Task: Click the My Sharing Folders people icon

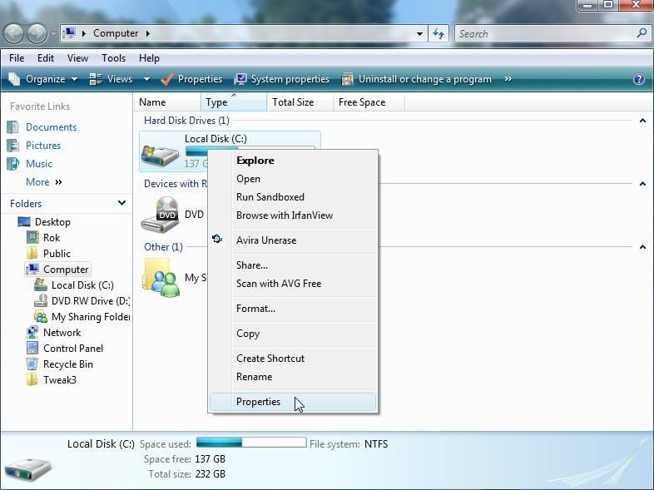Action: pyautogui.click(x=161, y=278)
